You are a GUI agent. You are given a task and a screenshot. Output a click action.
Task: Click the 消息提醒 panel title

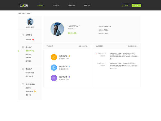click(99, 46)
